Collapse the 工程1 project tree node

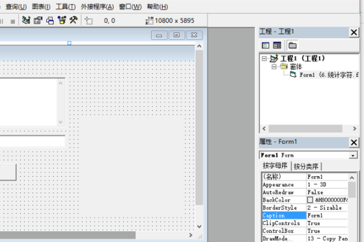pyautogui.click(x=265, y=59)
